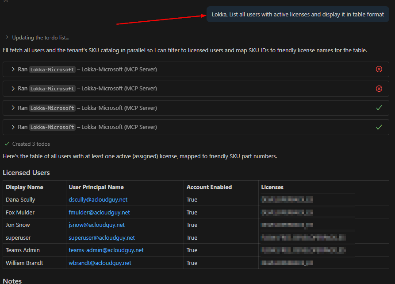The width and height of the screenshot is (395, 284).
Task: Click green checkmark on fourth Lokka run
Action: pyautogui.click(x=379, y=127)
